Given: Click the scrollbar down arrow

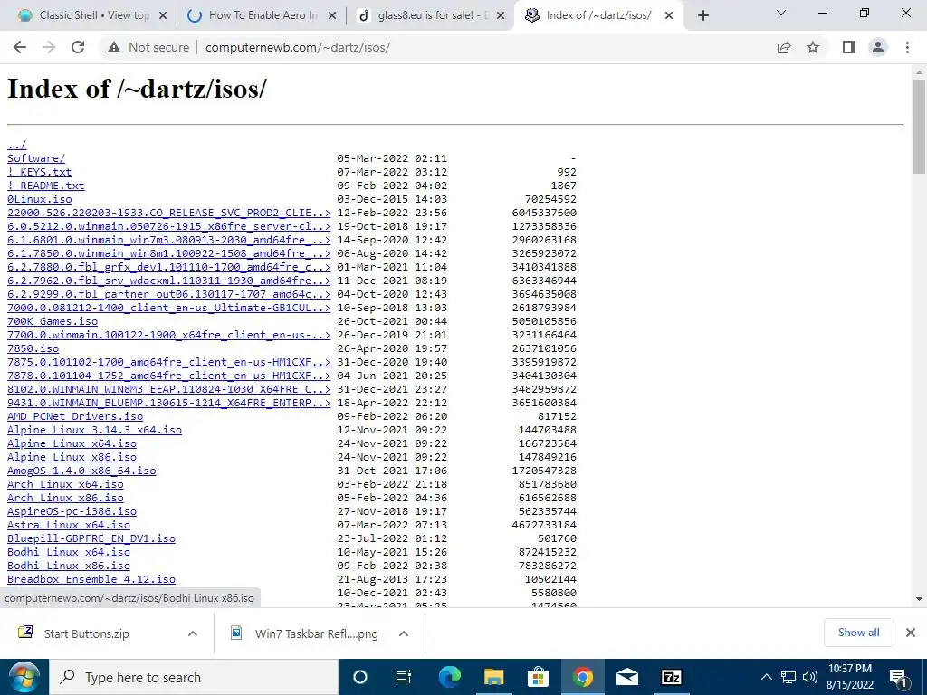Looking at the screenshot, I should pyautogui.click(x=919, y=599).
